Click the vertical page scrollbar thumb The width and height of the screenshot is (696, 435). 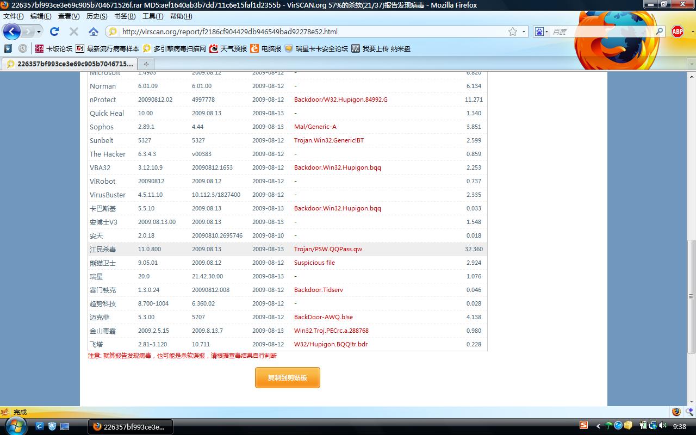tap(691, 296)
